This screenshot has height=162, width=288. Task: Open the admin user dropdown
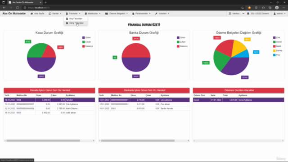pos(279,13)
